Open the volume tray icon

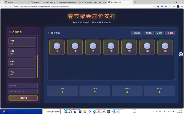pos(171,111)
